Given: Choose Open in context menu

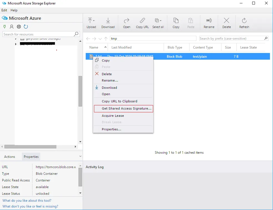Looking at the screenshot, I should [x=123, y=94].
